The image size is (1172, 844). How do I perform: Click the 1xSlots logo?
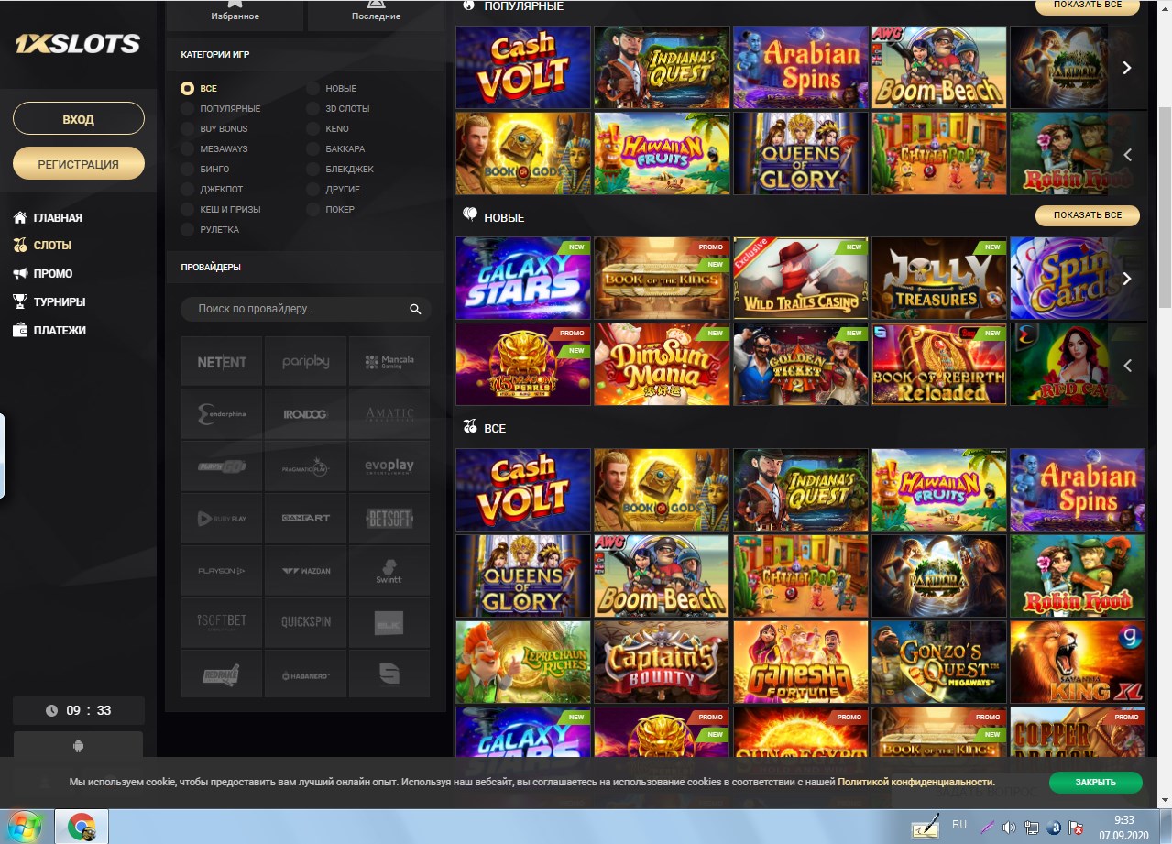(78, 43)
